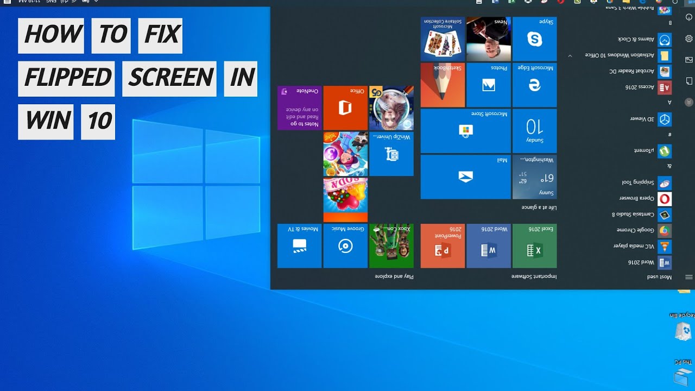695x391 pixels.
Task: Launch the Bubble Witch 3 game tile
Action: [x=345, y=154]
